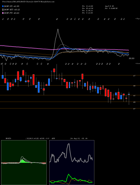Select the DOW MT: 43.12 legend label
The image size is (140, 185).
pos(12,10)
